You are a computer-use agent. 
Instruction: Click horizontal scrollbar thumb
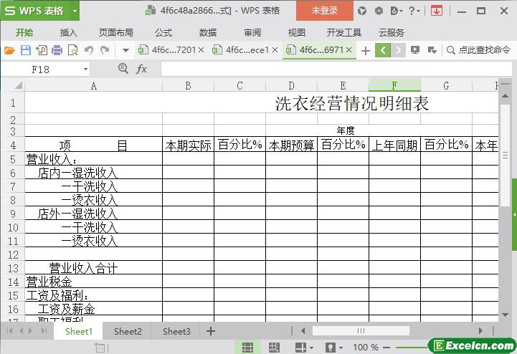[x=361, y=330]
